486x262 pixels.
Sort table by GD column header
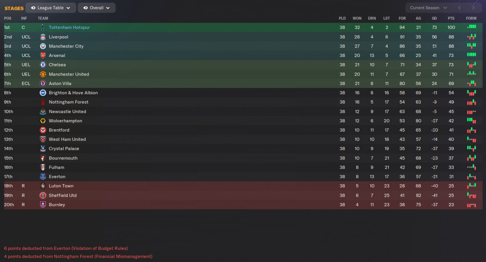(434, 18)
